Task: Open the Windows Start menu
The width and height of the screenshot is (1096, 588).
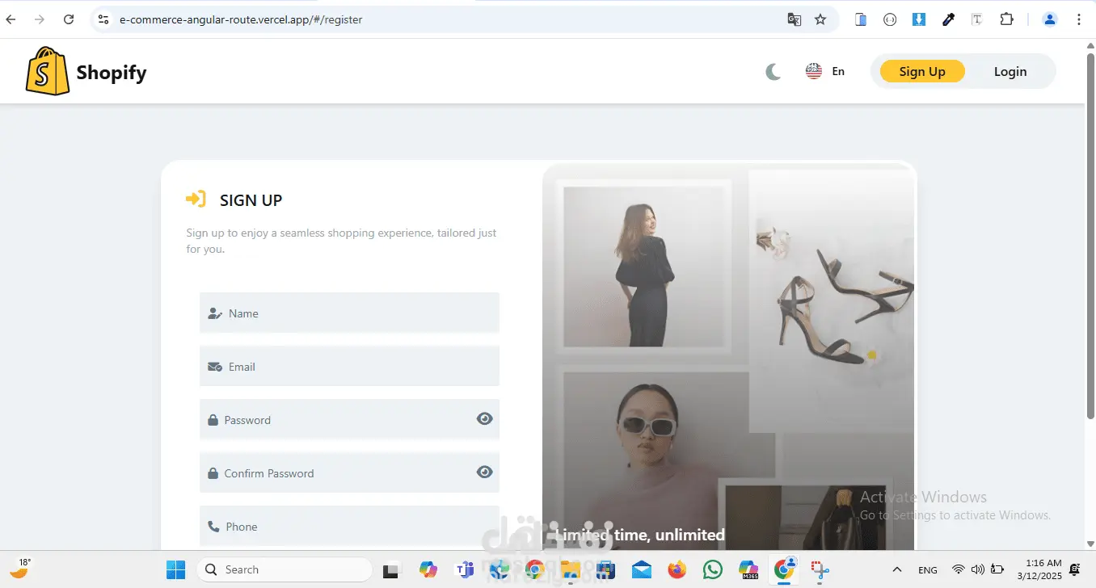Action: click(175, 569)
